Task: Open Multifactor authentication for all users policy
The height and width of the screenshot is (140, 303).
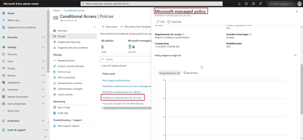Action: (122, 98)
